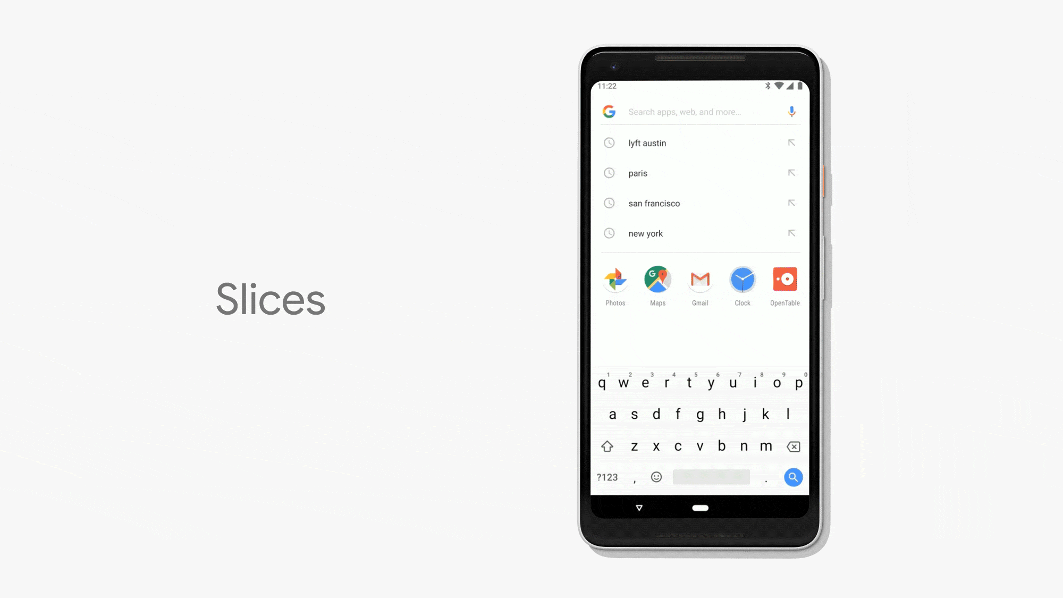Tap the search input field
The height and width of the screenshot is (598, 1063).
699,112
